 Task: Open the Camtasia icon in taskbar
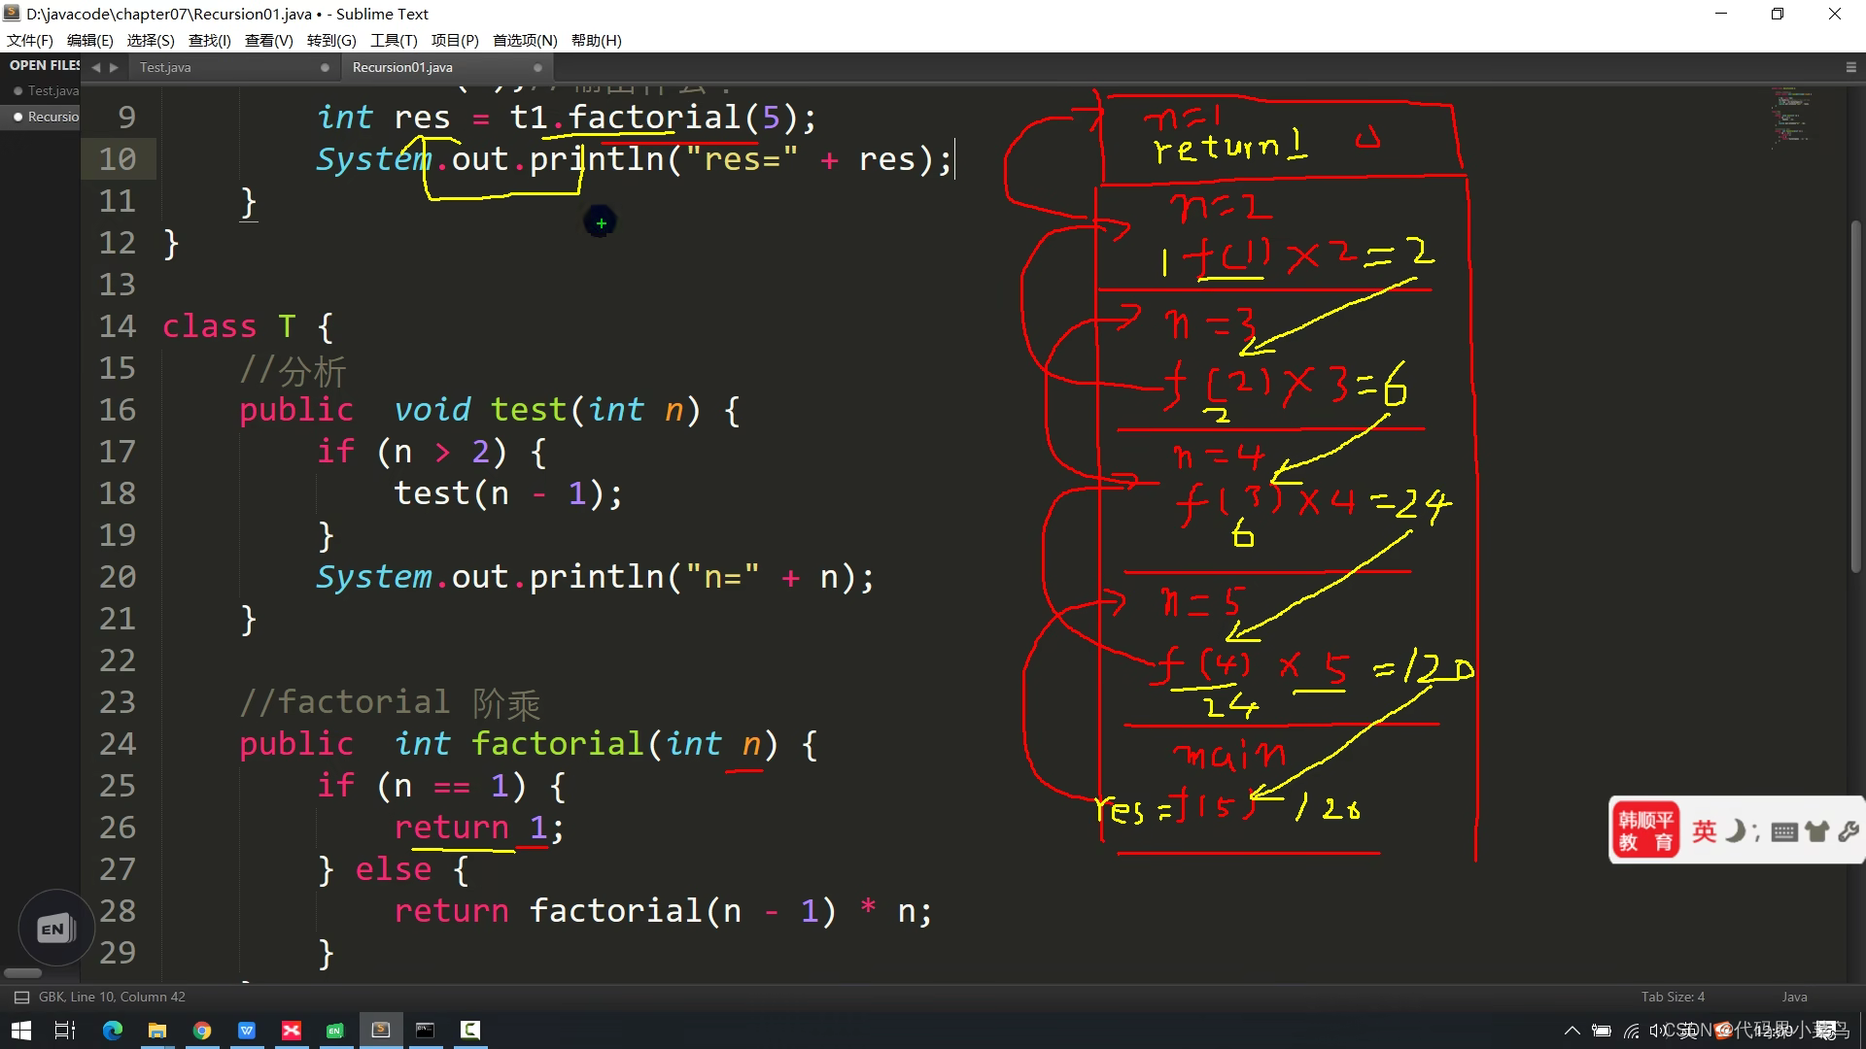470,1031
